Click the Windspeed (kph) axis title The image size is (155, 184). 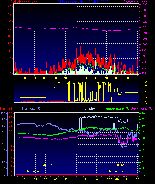pos(25,2)
